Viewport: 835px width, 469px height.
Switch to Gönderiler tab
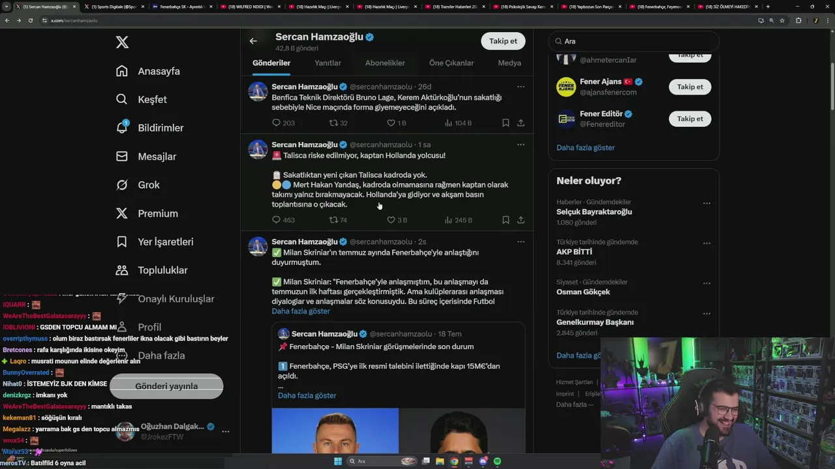point(271,63)
